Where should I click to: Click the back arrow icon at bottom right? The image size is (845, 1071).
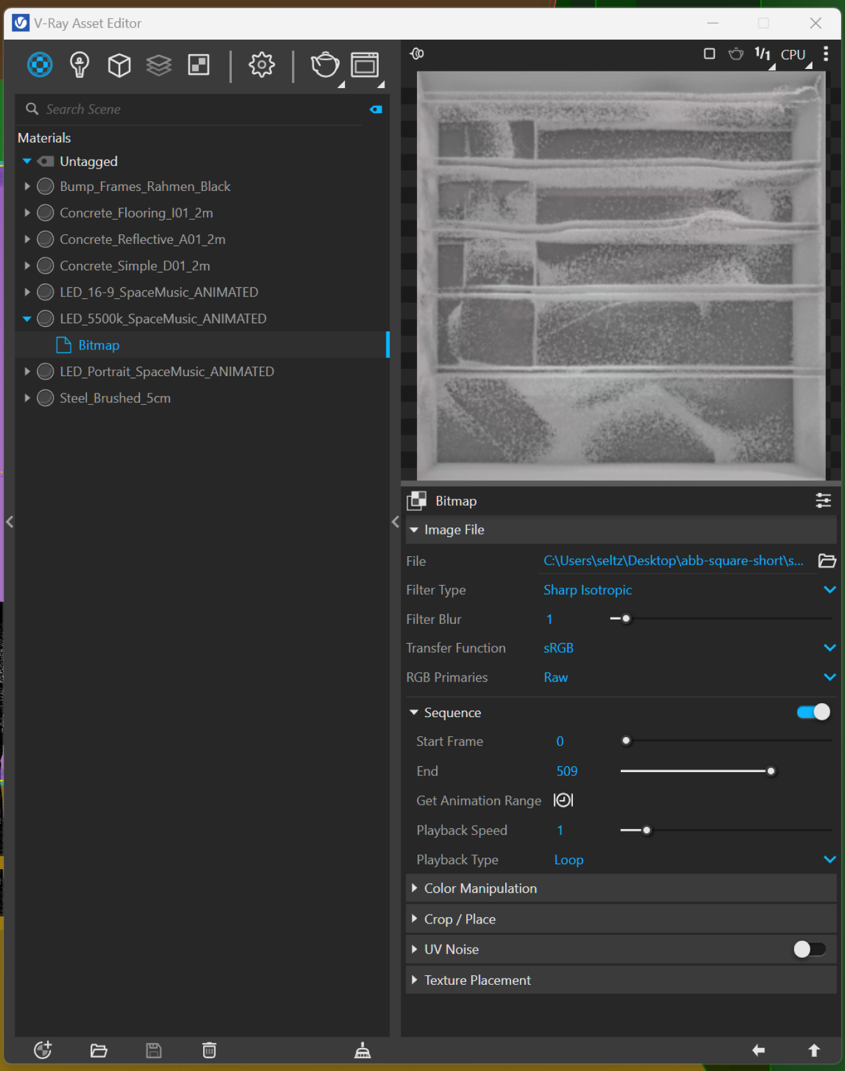(758, 1050)
